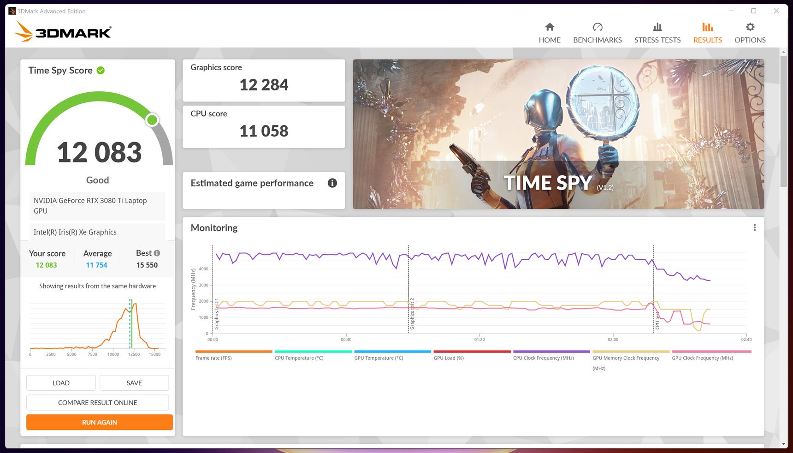Open the Monitoring three-dot menu
793x453 pixels.
click(x=754, y=227)
